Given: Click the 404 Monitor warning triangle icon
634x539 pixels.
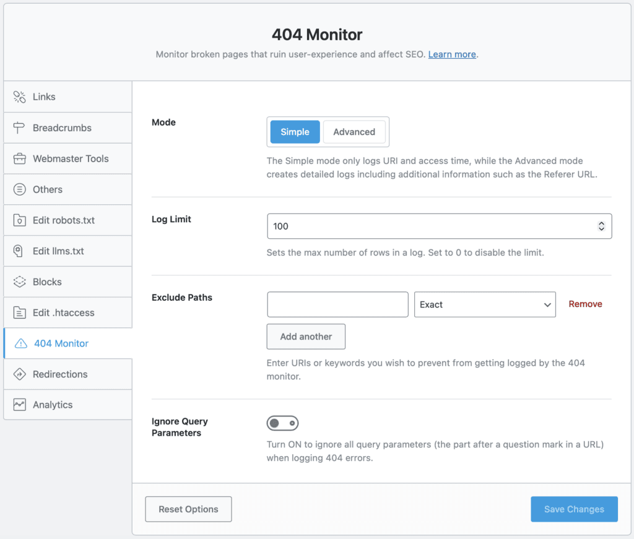Looking at the screenshot, I should tap(20, 343).
